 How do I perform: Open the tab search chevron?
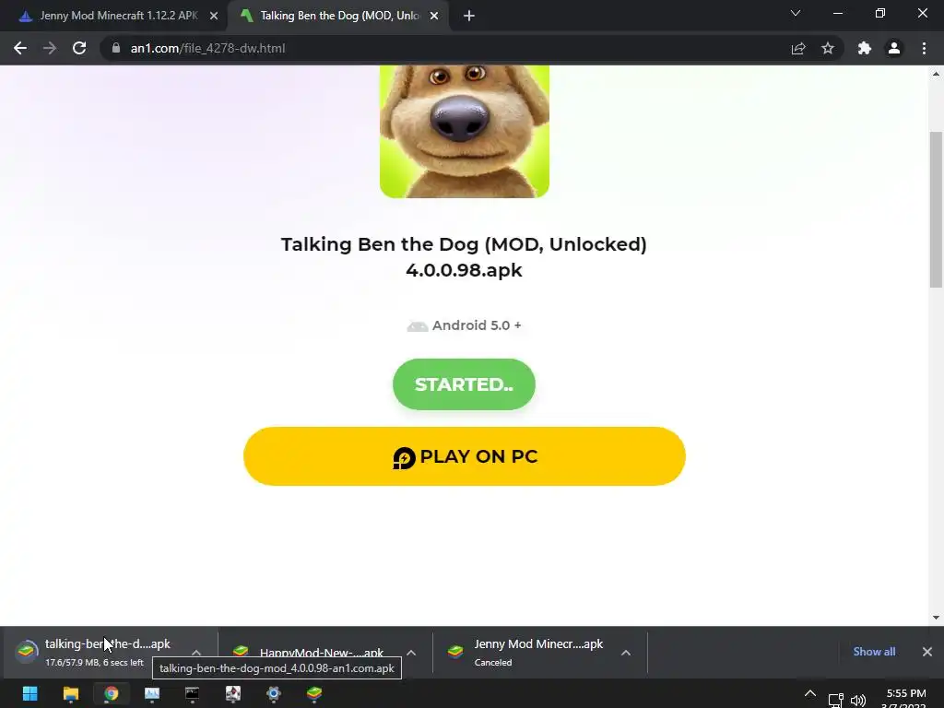click(x=796, y=13)
